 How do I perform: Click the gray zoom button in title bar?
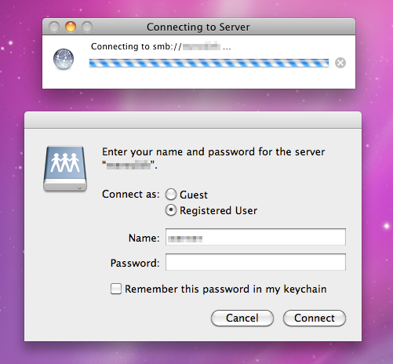(87, 27)
